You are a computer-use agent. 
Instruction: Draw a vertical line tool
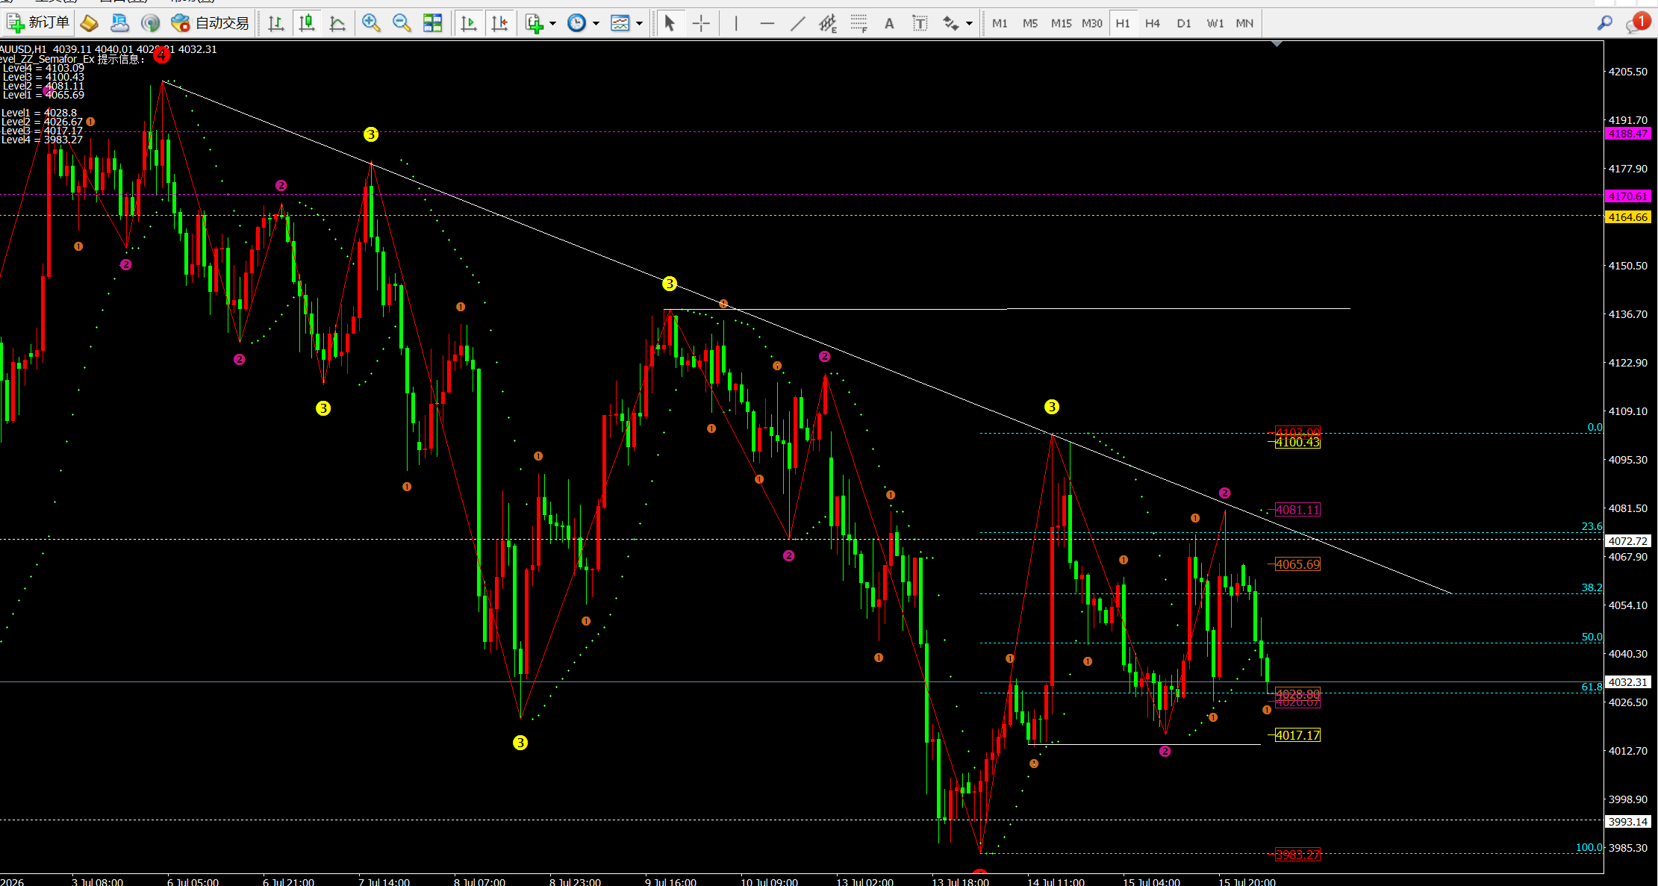point(736,23)
